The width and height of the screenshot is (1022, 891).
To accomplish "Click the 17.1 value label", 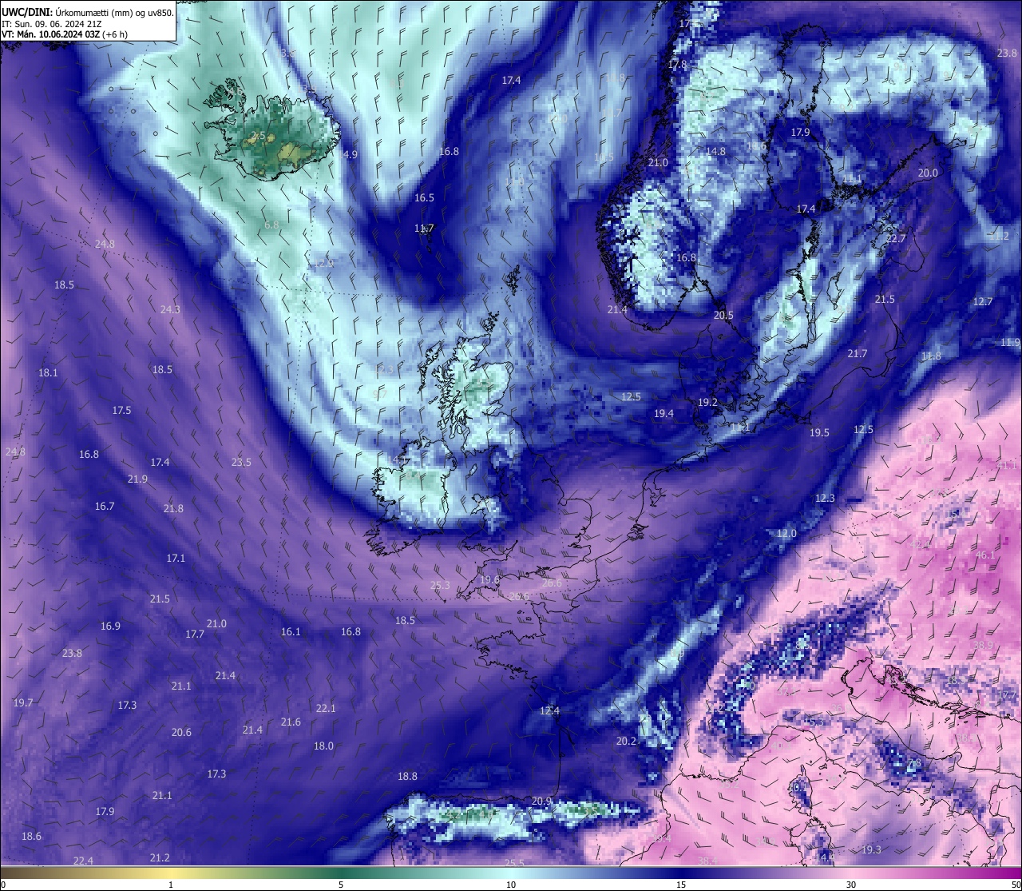I will (176, 558).
